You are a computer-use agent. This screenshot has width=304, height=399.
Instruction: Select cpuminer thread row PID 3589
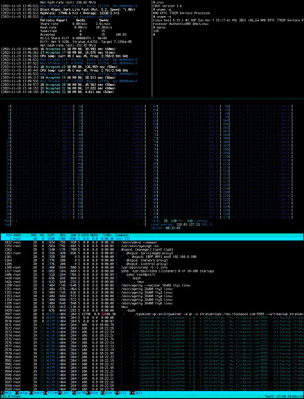click(152, 389)
